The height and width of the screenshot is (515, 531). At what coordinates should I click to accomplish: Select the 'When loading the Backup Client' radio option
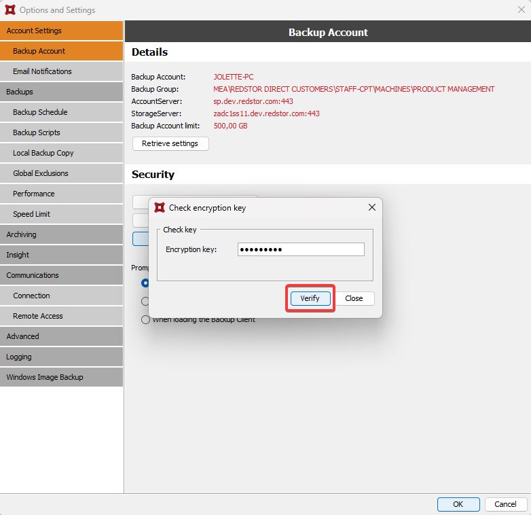click(145, 319)
